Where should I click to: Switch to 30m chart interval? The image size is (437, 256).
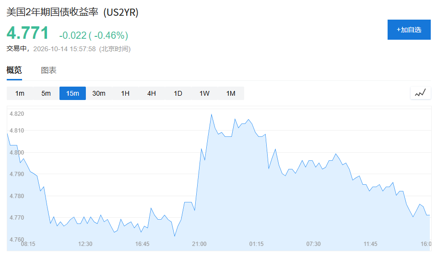(x=99, y=93)
